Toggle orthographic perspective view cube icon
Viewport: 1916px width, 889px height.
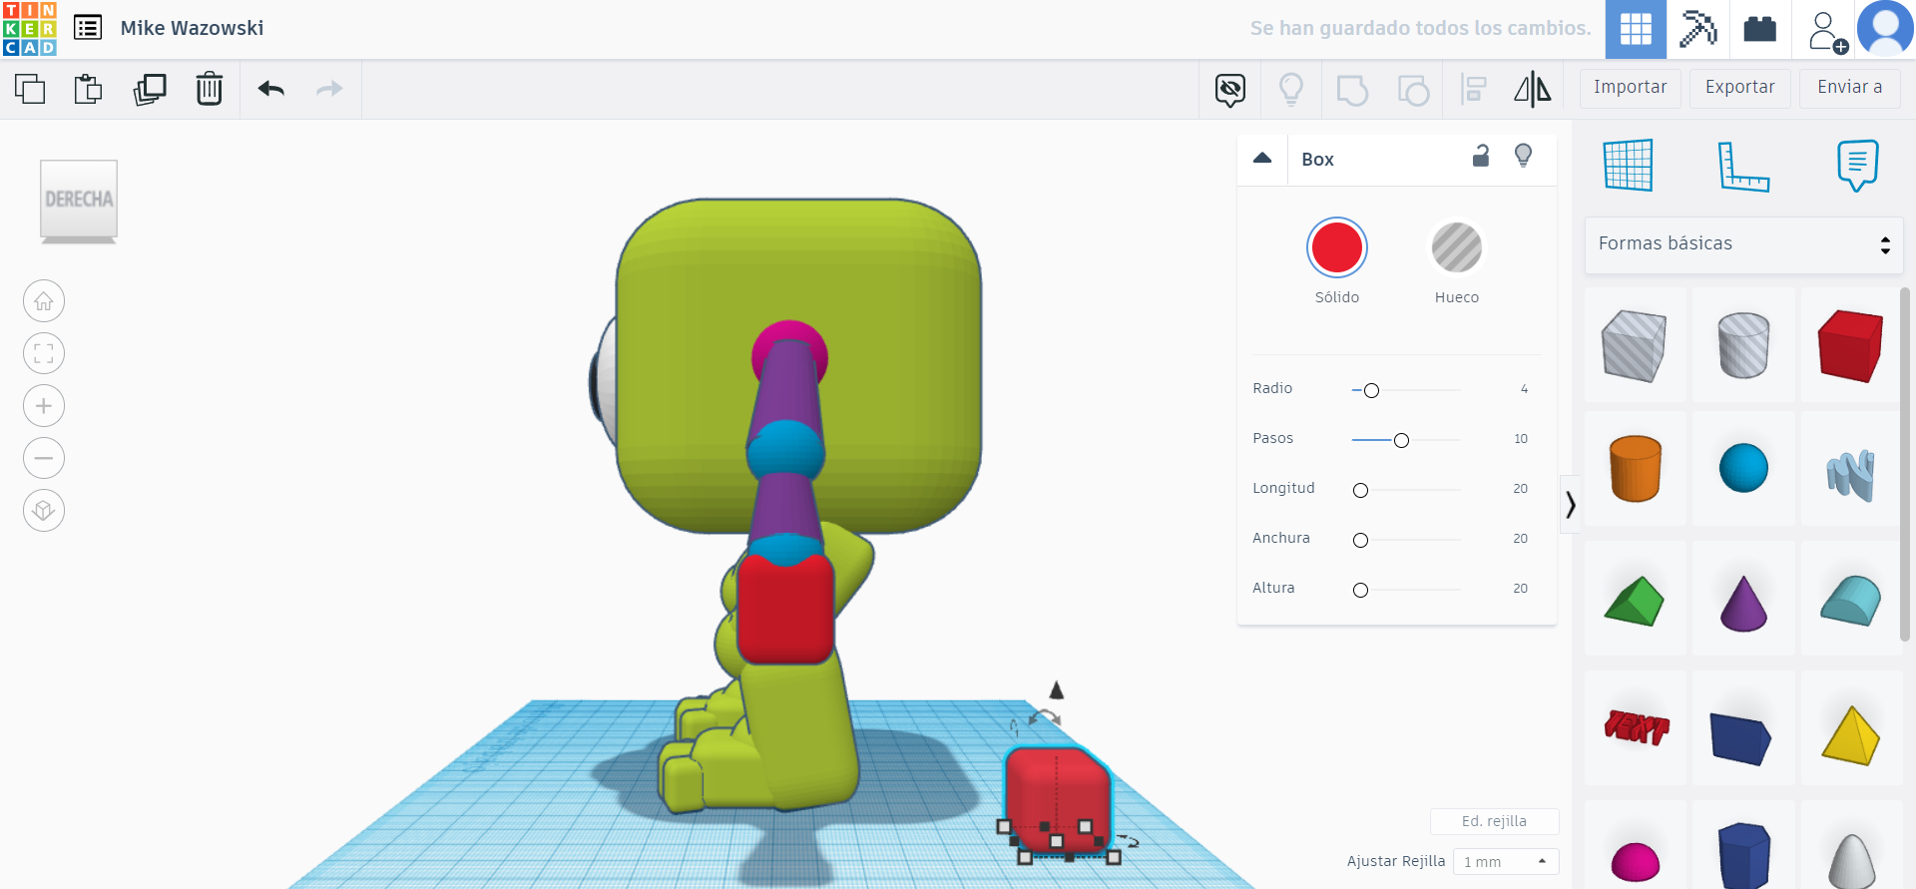pyautogui.click(x=44, y=511)
